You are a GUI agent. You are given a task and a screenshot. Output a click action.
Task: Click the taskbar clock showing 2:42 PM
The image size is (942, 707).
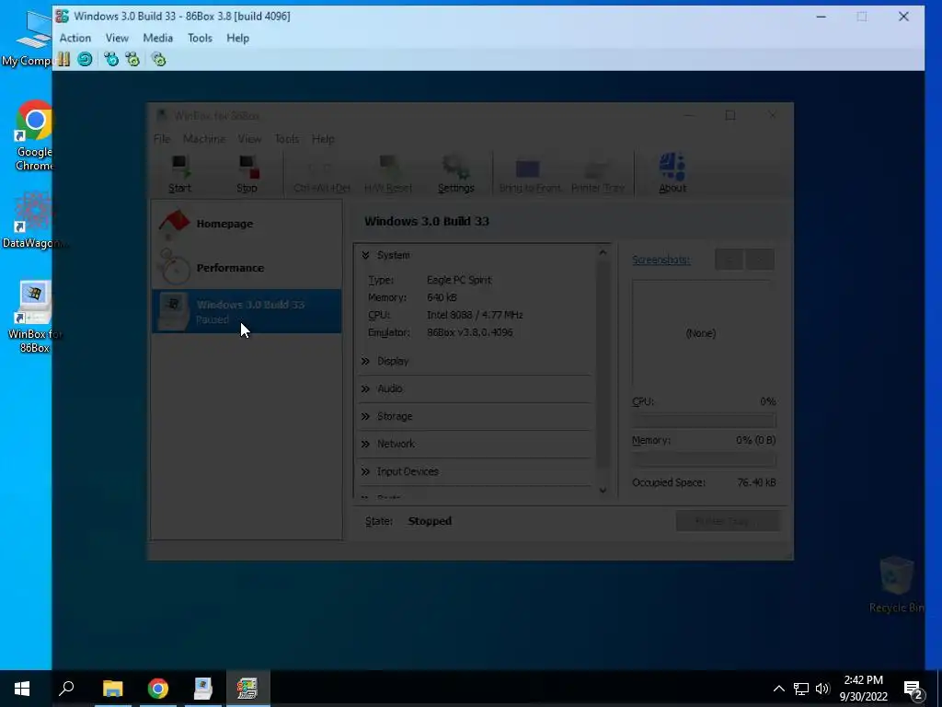863,689
